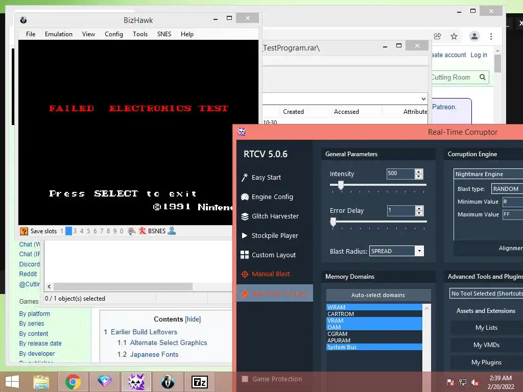
Task: Open BizHawk View menu
Action: coord(88,34)
